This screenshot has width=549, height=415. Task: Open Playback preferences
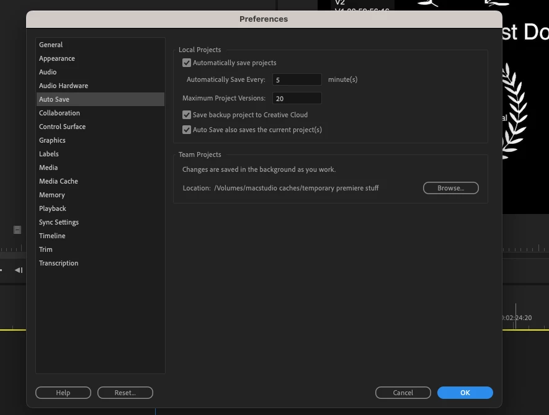click(100, 208)
